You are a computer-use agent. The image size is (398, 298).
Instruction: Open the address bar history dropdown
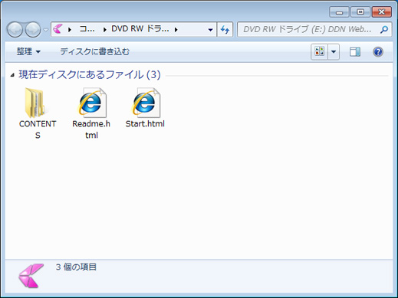coord(210,30)
